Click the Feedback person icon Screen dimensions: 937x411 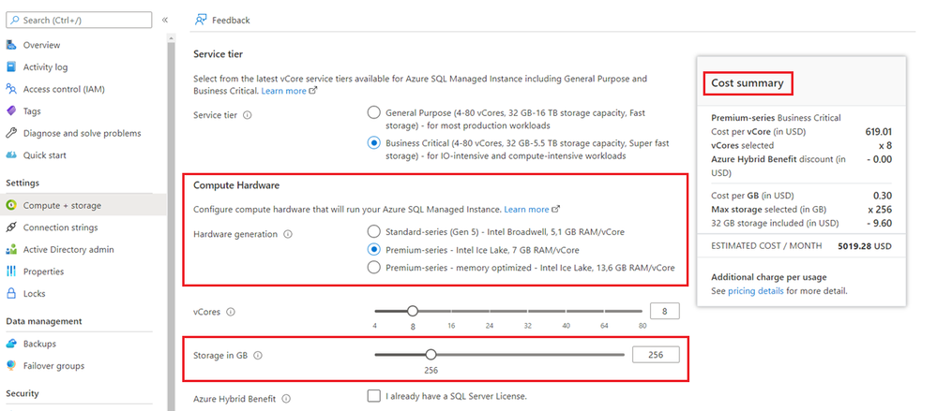[x=201, y=21]
